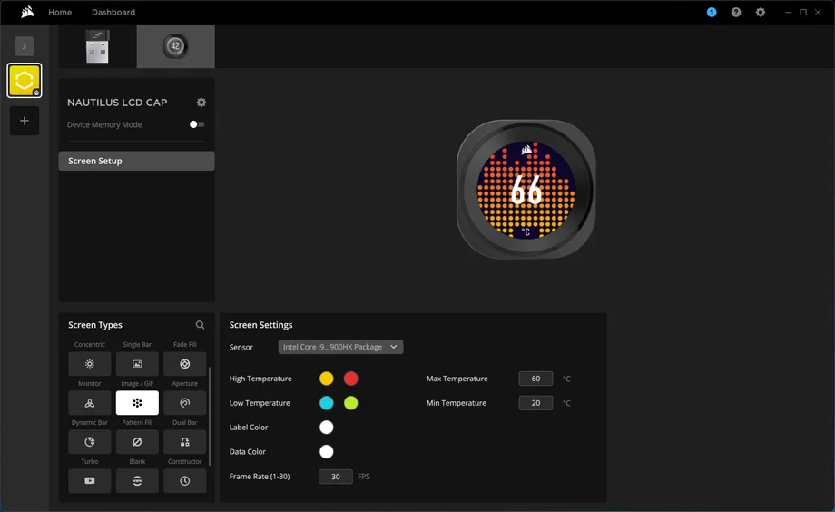Select the USB receiver device thumbnail

pos(97,46)
